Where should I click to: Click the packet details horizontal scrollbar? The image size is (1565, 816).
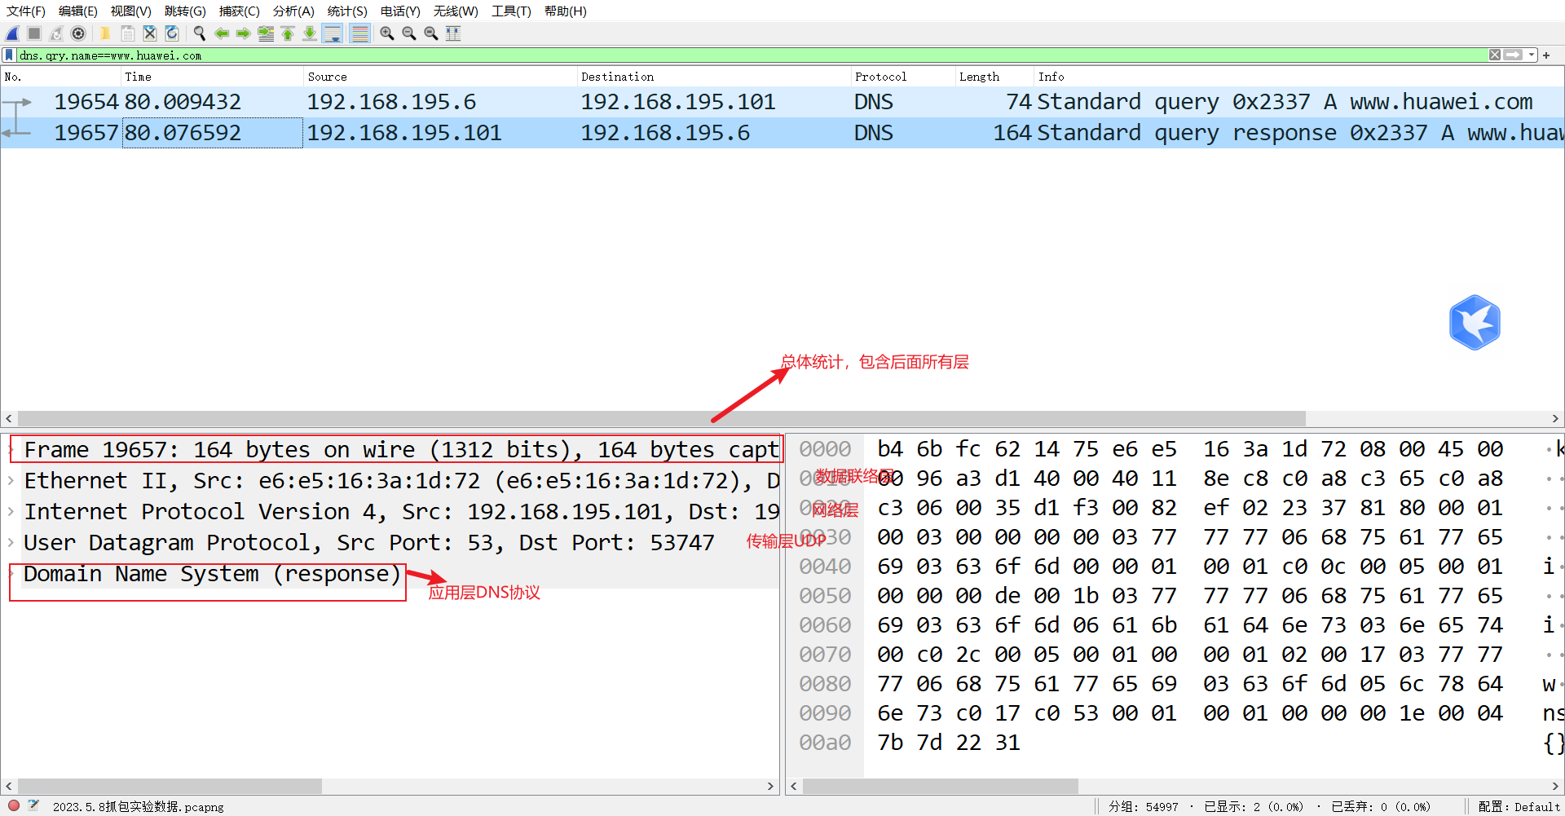point(170,787)
